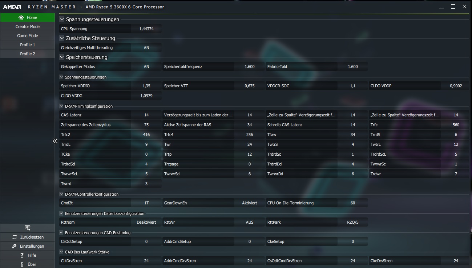Click the TCke value 0
472x268 pixels.
(x=146, y=154)
